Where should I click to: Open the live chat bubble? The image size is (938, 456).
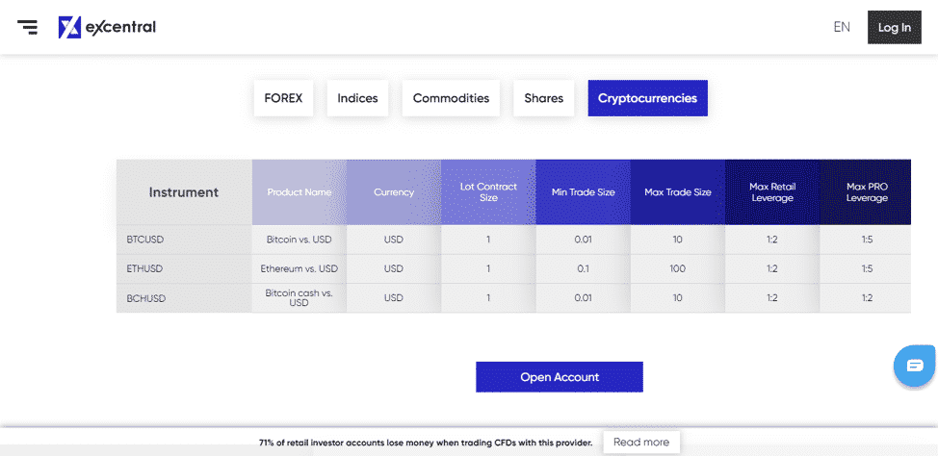[915, 366]
